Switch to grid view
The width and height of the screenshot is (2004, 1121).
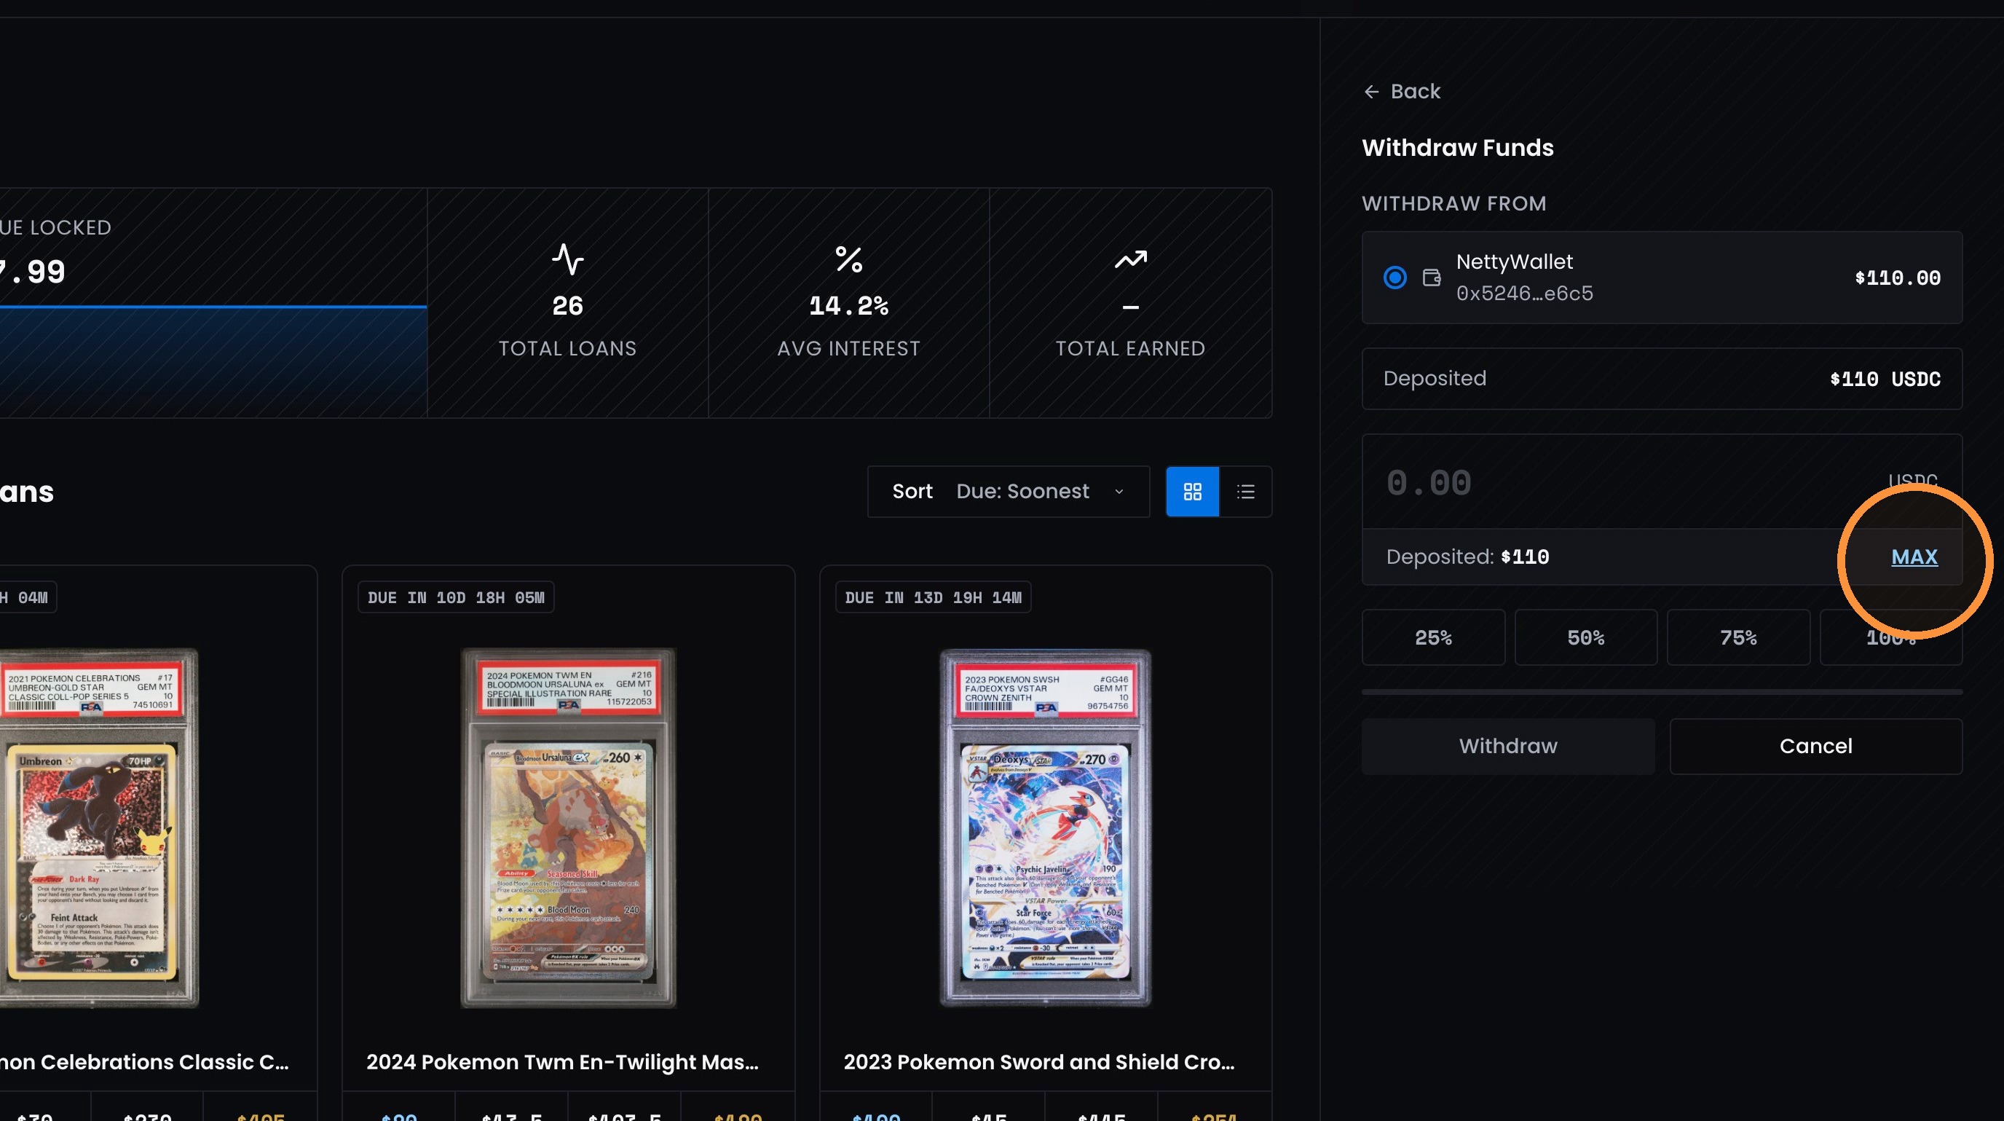point(1193,492)
